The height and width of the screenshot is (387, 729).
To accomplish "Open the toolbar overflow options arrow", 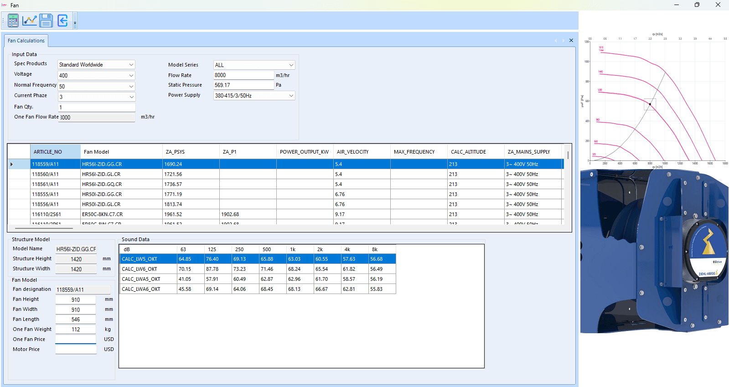I will (75, 21).
